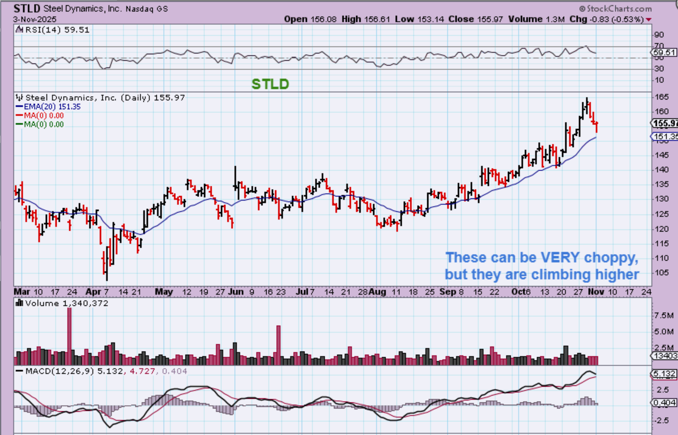Image resolution: width=678 pixels, height=435 pixels.
Task: Click the tallest volume spike bar in March
Action: click(70, 336)
